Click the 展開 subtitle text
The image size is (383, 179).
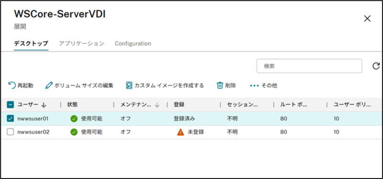(x=20, y=27)
